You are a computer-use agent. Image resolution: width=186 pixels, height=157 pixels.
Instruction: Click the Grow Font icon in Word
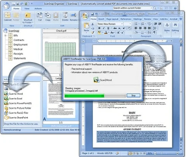[x=118, y=32]
